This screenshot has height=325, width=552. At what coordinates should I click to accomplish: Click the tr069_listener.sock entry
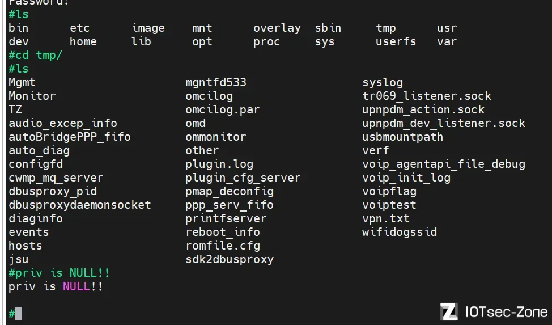pyautogui.click(x=427, y=96)
